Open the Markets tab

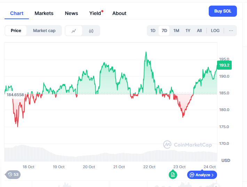[44, 13]
